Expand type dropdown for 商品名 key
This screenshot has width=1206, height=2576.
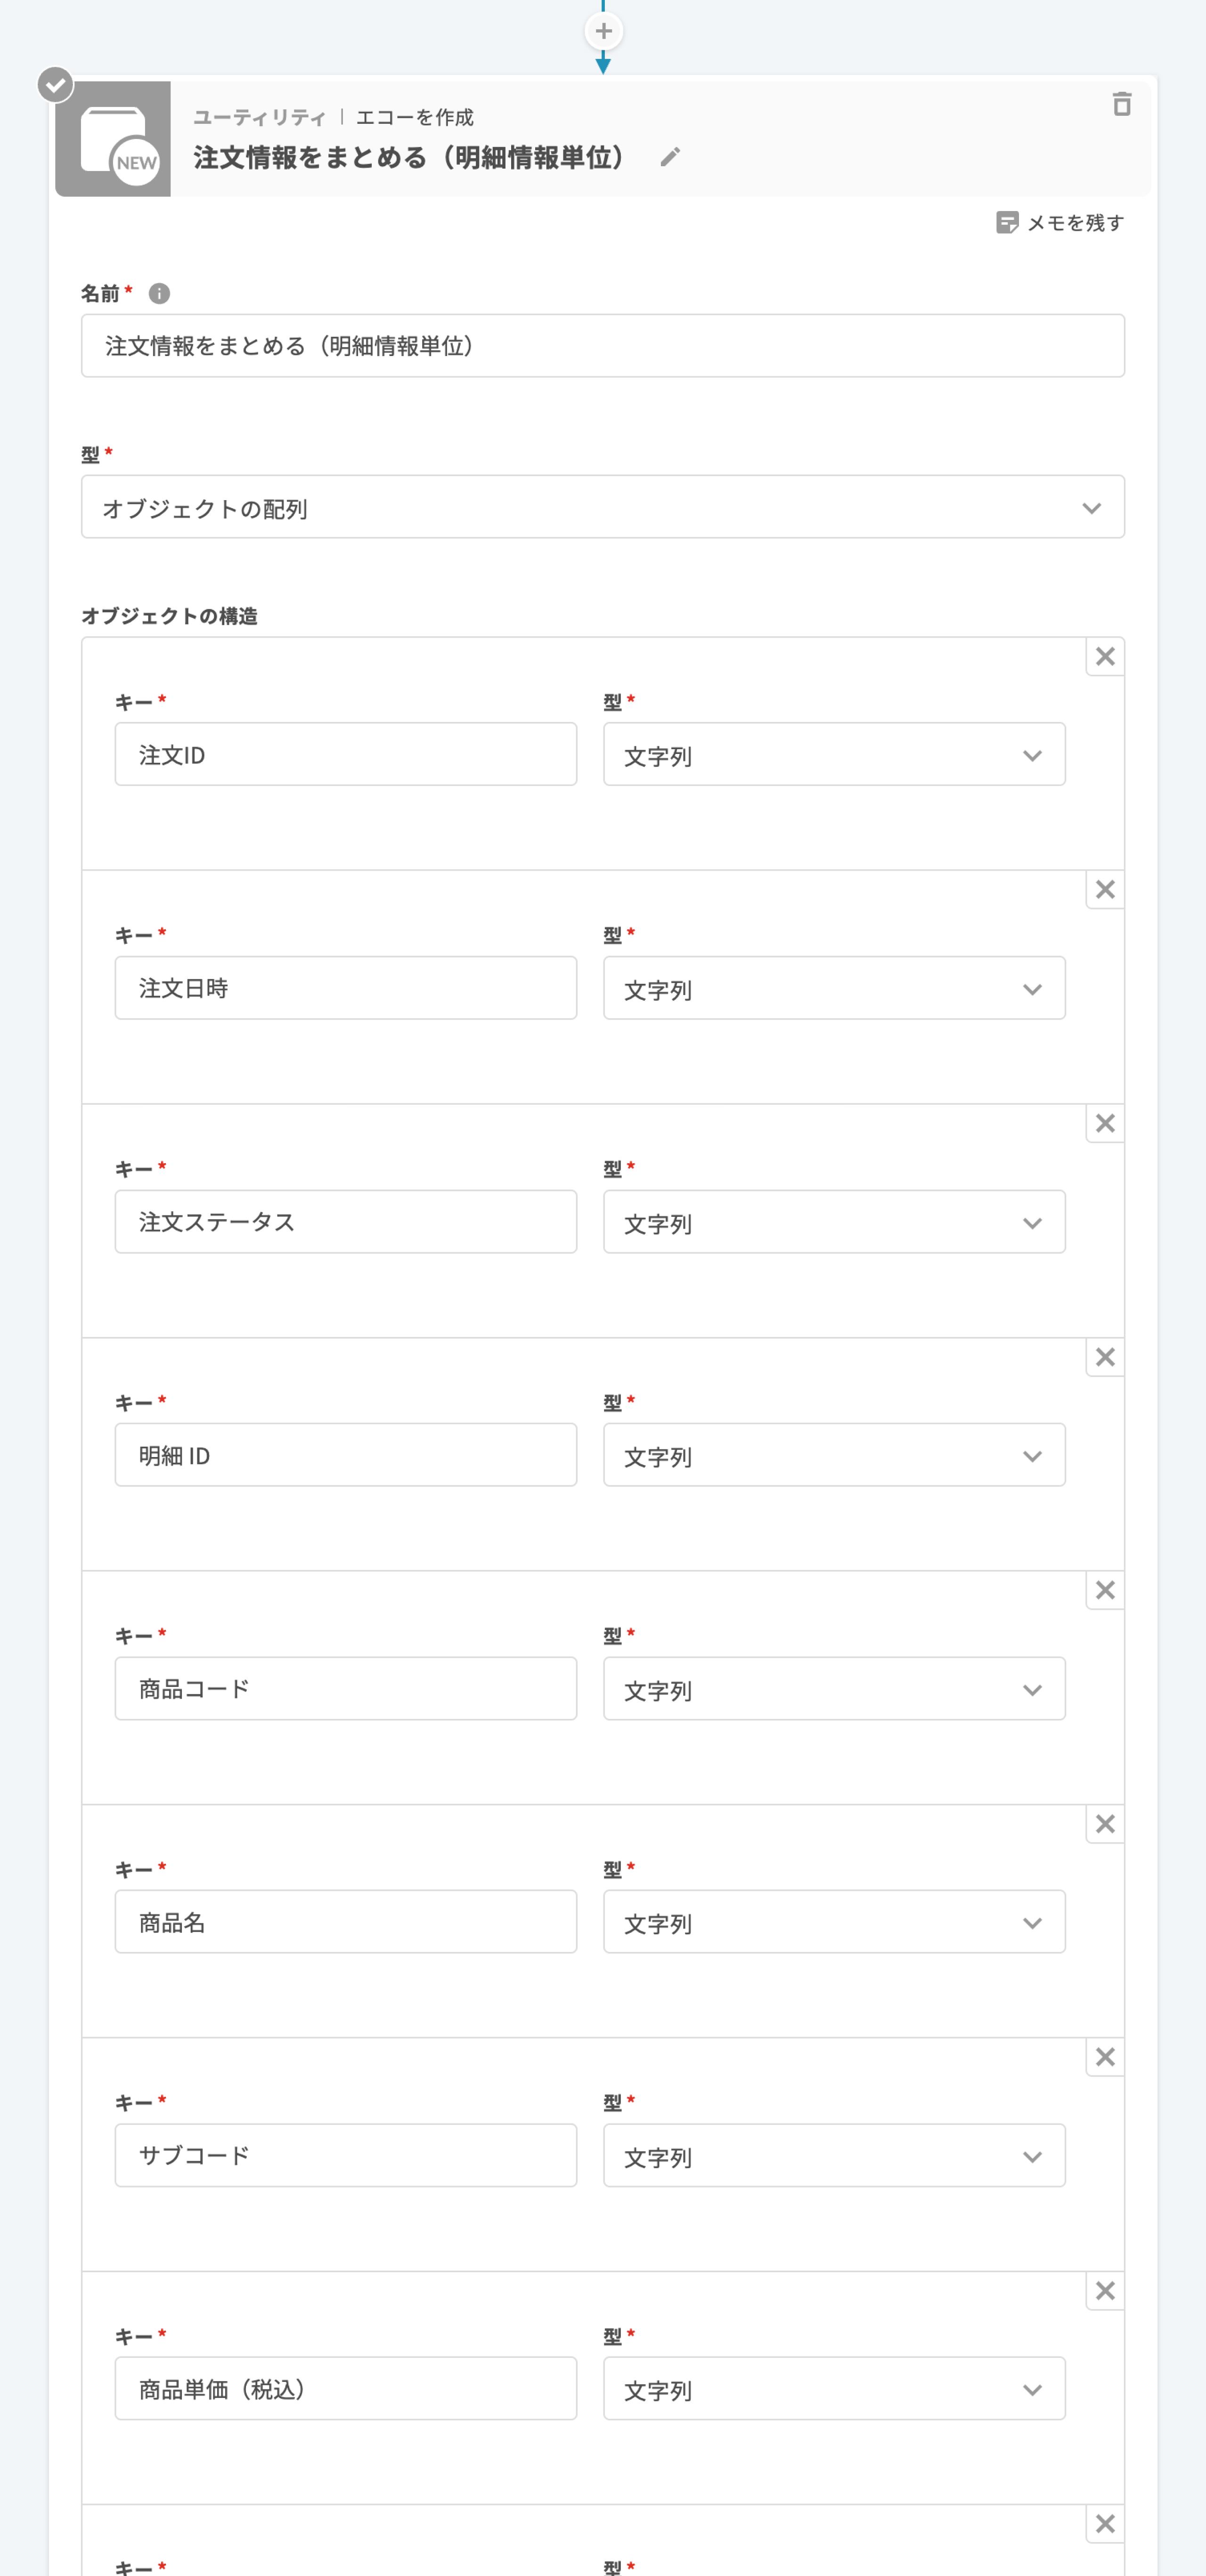[x=833, y=1922]
